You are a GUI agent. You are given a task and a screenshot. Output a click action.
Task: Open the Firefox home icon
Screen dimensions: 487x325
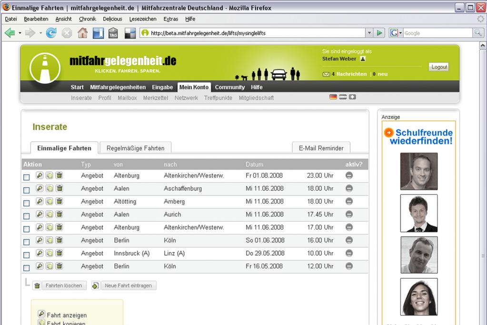[x=83, y=33]
